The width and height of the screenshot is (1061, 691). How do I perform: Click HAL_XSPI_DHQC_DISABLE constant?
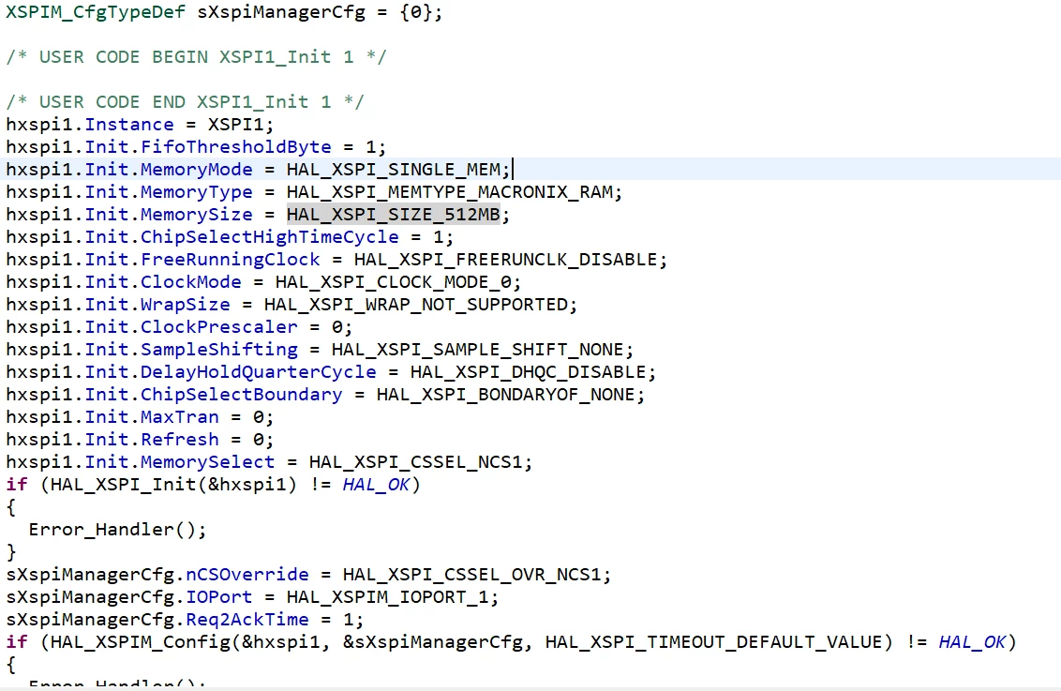528,372
